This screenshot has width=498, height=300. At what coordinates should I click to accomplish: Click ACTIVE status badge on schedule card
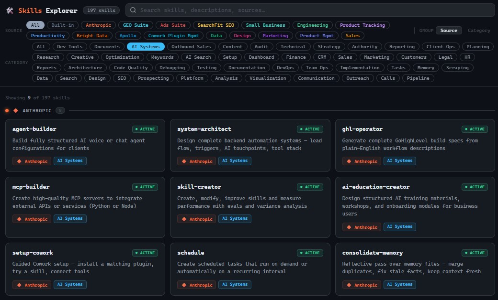[x=310, y=253]
